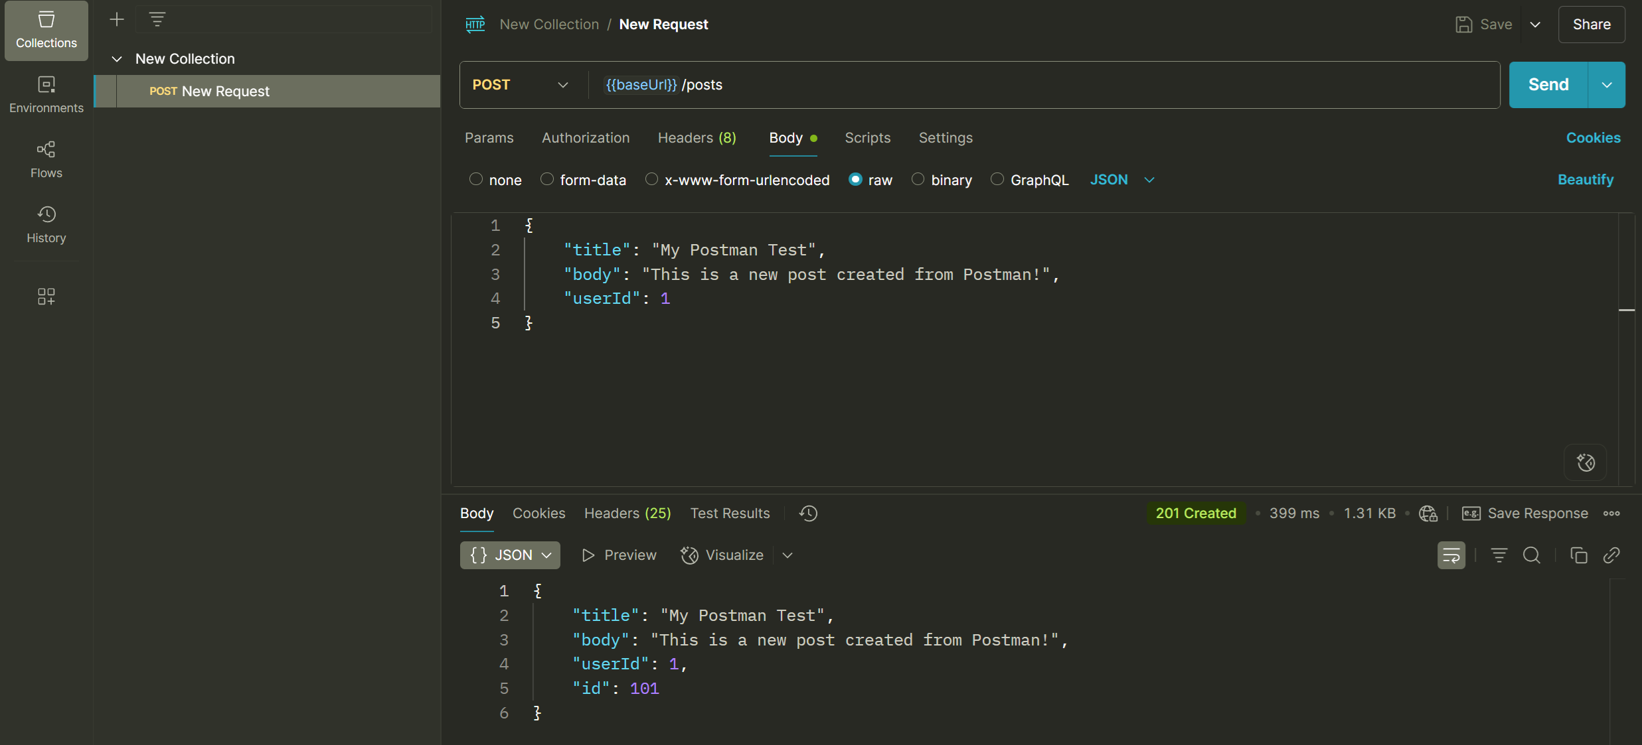Open the raw body JSON type dropdown
This screenshot has height=745, width=1642.
(x=1123, y=180)
